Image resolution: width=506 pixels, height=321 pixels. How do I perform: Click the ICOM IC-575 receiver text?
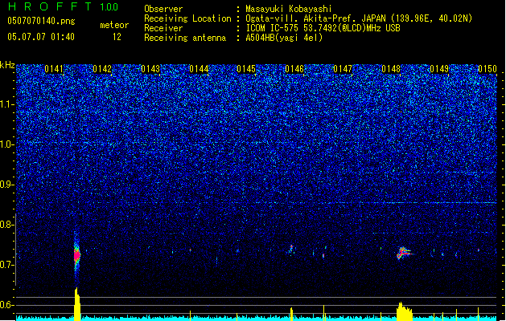(x=323, y=28)
